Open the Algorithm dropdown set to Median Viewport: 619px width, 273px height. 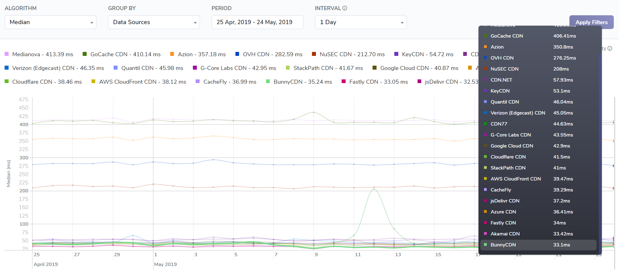[x=51, y=22]
